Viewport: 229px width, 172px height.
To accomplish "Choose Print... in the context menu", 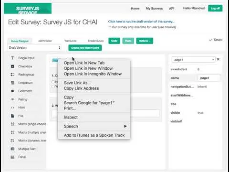I will [70, 108].
